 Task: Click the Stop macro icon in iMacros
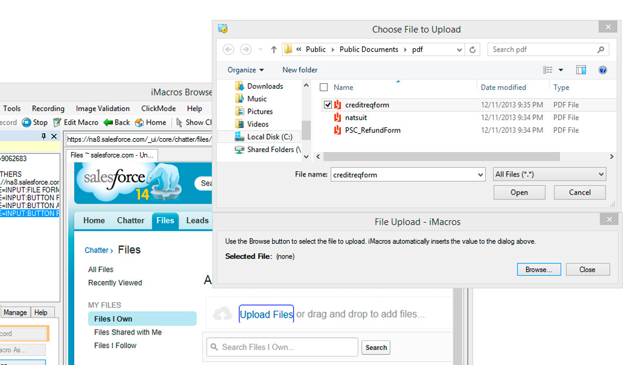pos(26,122)
